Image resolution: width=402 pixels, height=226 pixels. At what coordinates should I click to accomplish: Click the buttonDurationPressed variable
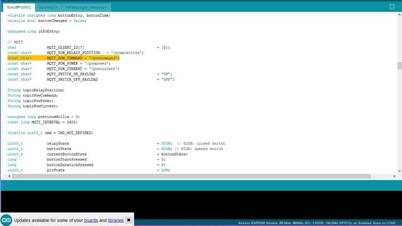coord(70,164)
